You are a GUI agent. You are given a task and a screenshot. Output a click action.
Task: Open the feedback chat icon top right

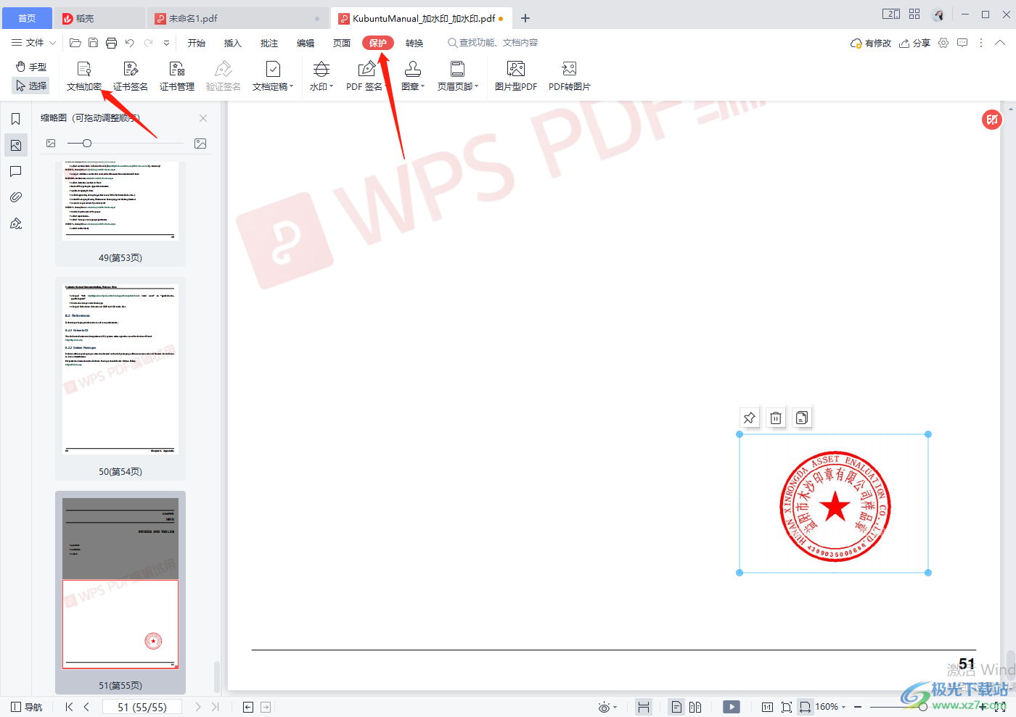tap(962, 43)
